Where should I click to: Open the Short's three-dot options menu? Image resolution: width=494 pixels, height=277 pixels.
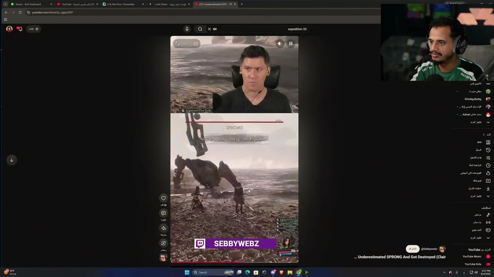pos(186,43)
